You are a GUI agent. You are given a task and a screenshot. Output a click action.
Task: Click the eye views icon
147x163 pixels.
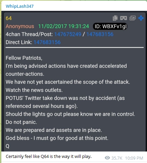coord(107,158)
